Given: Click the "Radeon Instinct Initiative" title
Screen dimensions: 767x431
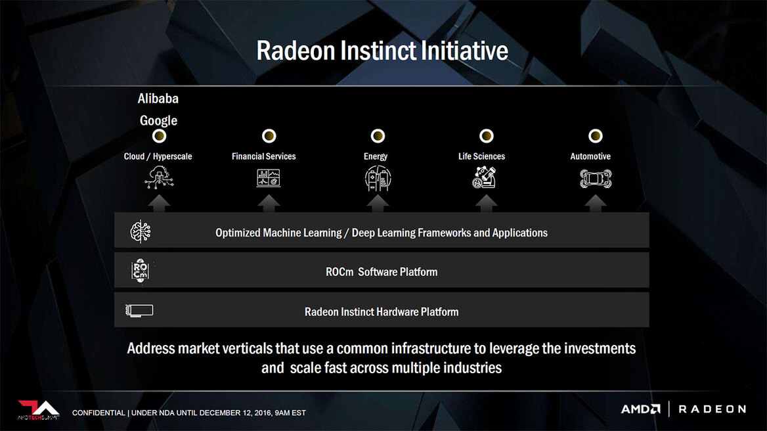Looking at the screenshot, I should click(382, 51).
